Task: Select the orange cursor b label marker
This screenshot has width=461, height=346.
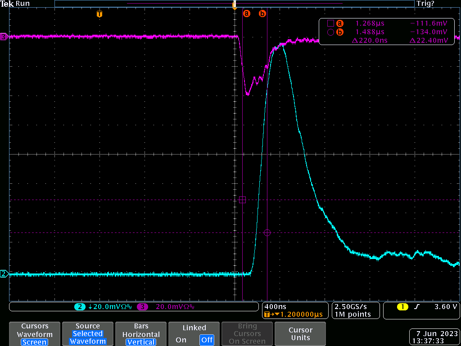Action: click(262, 14)
